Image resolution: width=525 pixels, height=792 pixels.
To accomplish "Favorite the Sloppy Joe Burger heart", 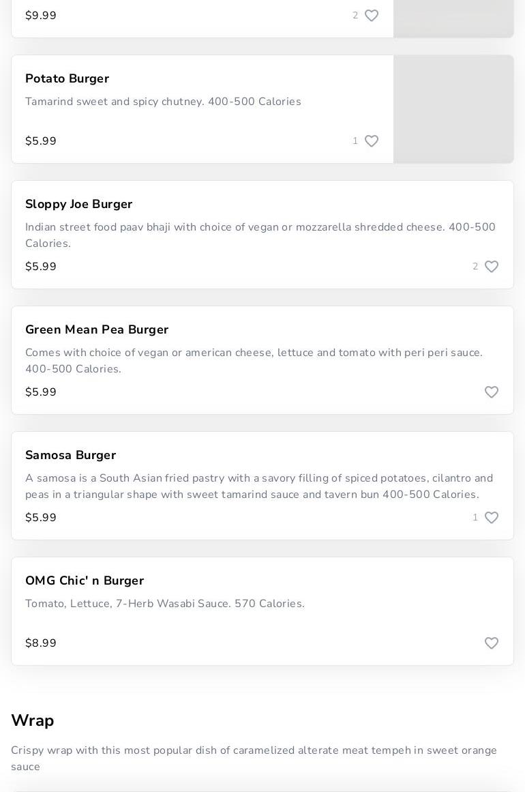I will tap(492, 267).
